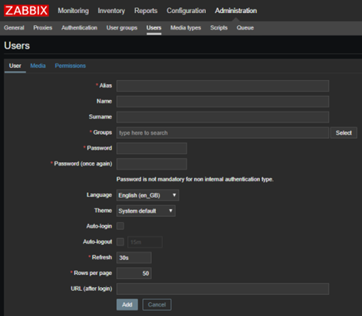Image resolution: width=362 pixels, height=316 pixels.
Task: Switch to the Permissions tab
Action: [70, 66]
